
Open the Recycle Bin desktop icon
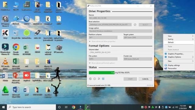point(16,35)
